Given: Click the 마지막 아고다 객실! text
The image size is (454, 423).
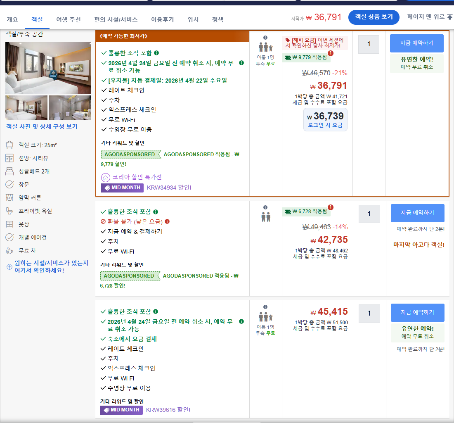Looking at the screenshot, I should coord(419,245).
